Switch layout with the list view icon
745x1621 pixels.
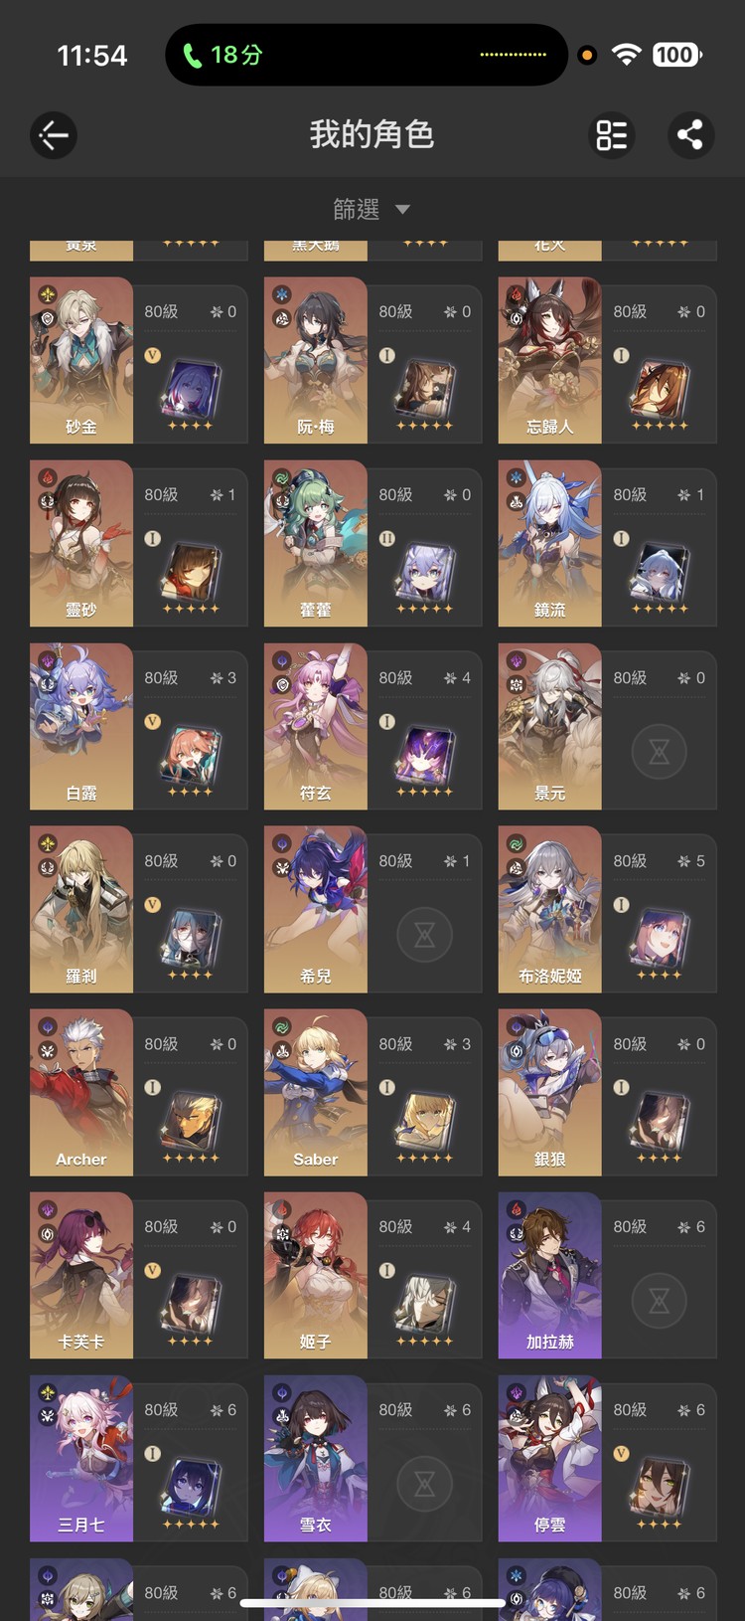click(612, 135)
